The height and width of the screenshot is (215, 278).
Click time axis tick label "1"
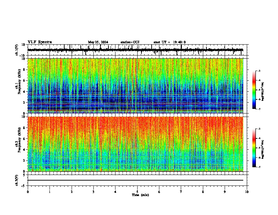(x=49, y=192)
